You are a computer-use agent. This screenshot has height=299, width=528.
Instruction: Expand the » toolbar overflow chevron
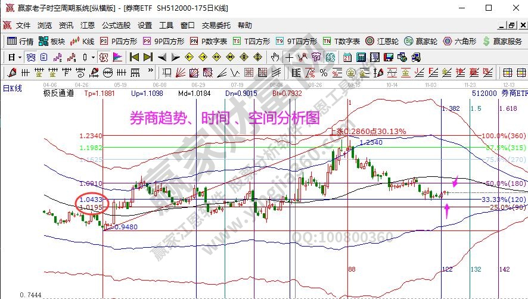click(151, 70)
